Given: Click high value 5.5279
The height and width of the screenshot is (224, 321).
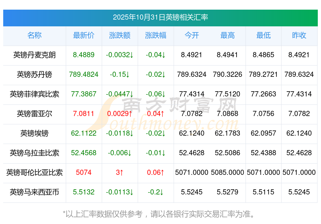Looking at the screenshot, I should coord(228,192).
